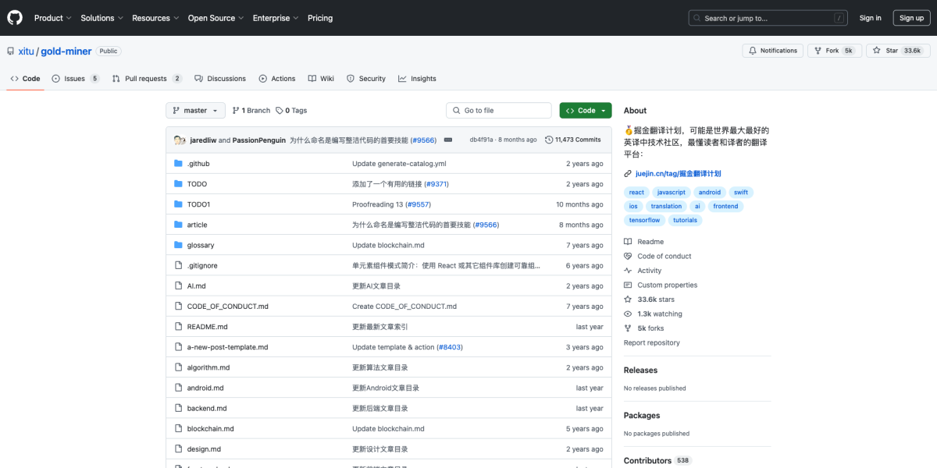Screen dimensions: 937x468
Task: Click the Notifications bell icon
Action: (x=753, y=51)
